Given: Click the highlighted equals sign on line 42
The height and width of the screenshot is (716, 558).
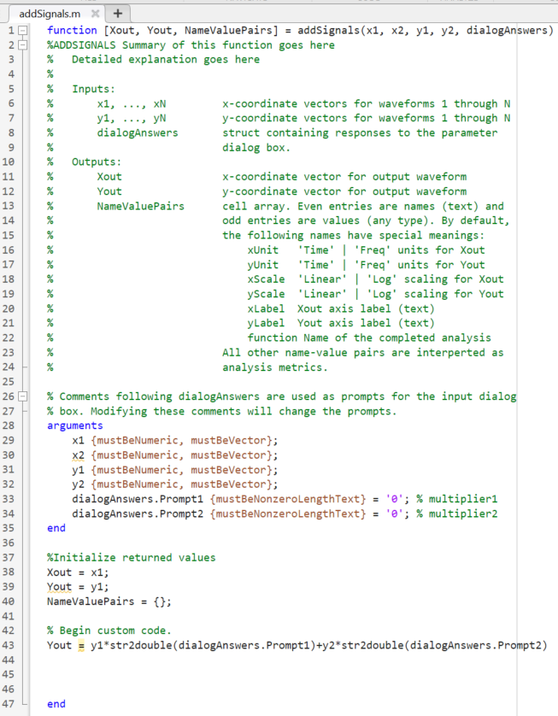Looking at the screenshot, I should [x=82, y=645].
